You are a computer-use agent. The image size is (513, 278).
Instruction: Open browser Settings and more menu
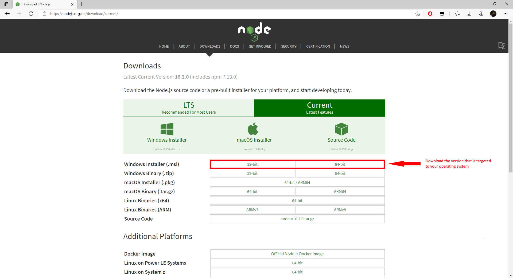(x=506, y=14)
